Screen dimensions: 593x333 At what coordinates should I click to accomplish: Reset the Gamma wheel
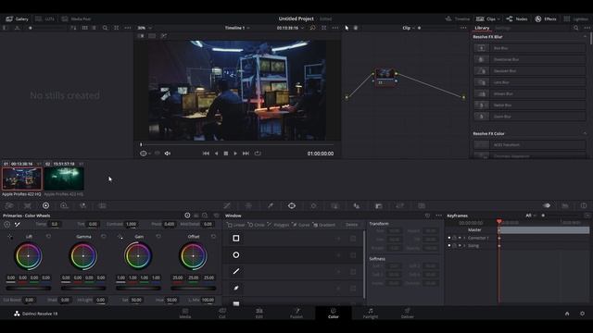(103, 237)
